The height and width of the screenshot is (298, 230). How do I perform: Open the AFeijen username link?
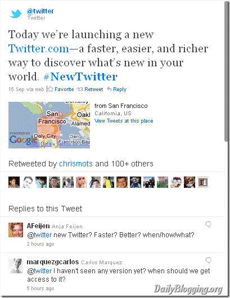point(38,226)
